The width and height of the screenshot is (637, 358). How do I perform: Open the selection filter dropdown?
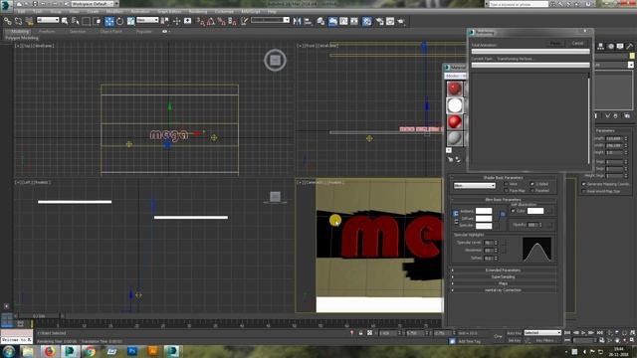(x=48, y=20)
